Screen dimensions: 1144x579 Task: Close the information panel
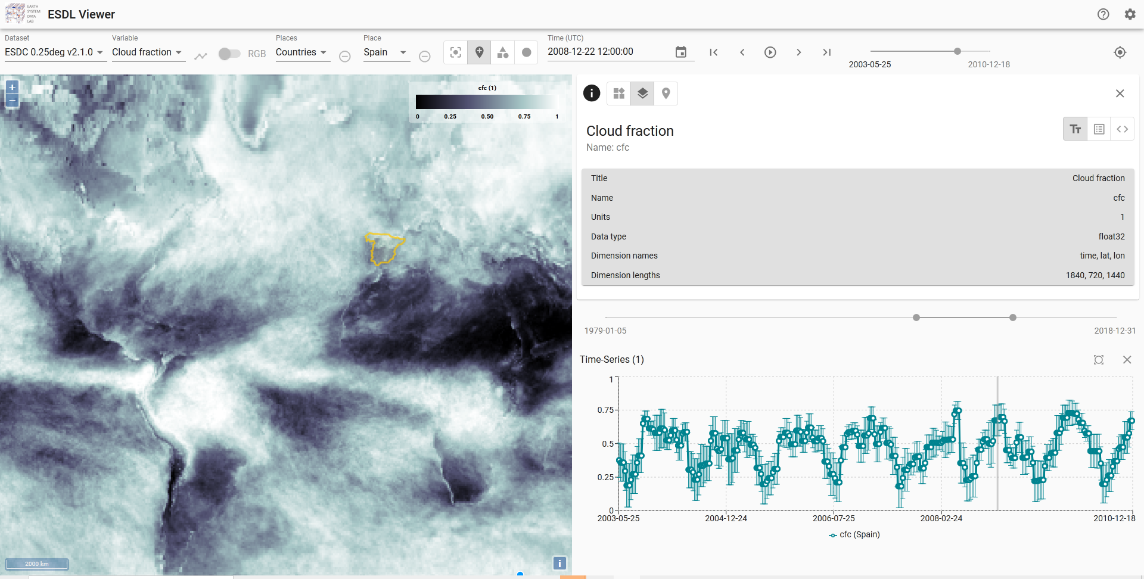click(1120, 94)
